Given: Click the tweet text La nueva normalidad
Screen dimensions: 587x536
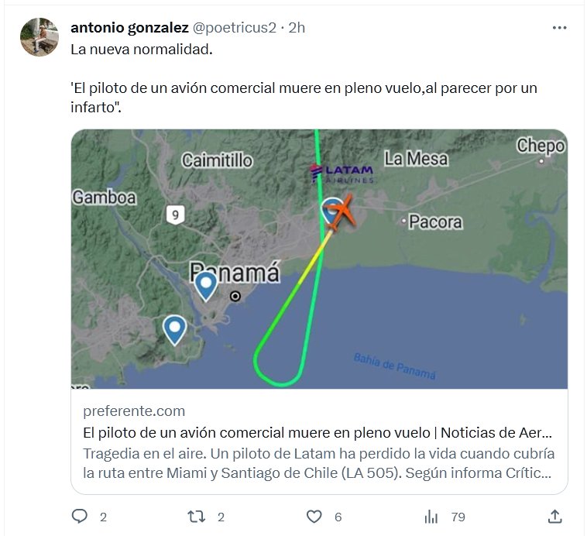Looking at the screenshot, I should tap(141, 50).
